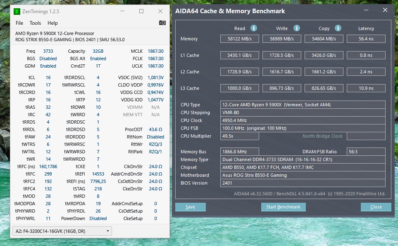Click the L1 Cache Read value 3430.1 GB/s
The height and width of the screenshot is (246, 398).
pyautogui.click(x=240, y=55)
